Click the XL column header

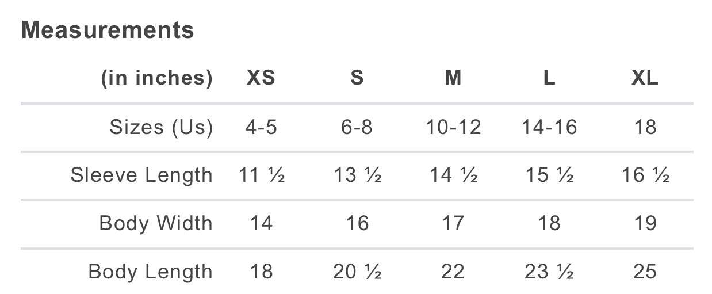[x=645, y=78]
